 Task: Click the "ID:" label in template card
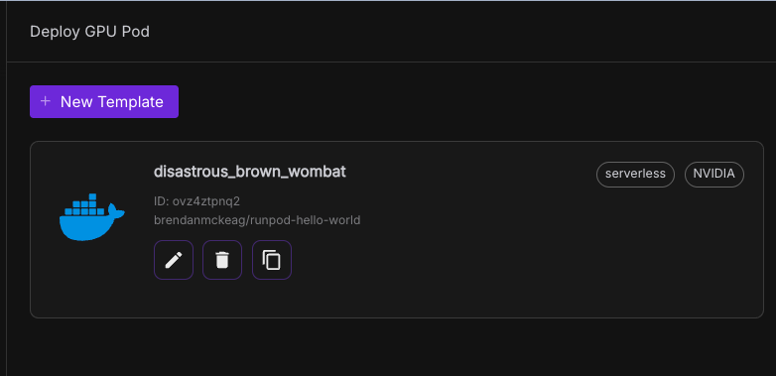point(162,201)
